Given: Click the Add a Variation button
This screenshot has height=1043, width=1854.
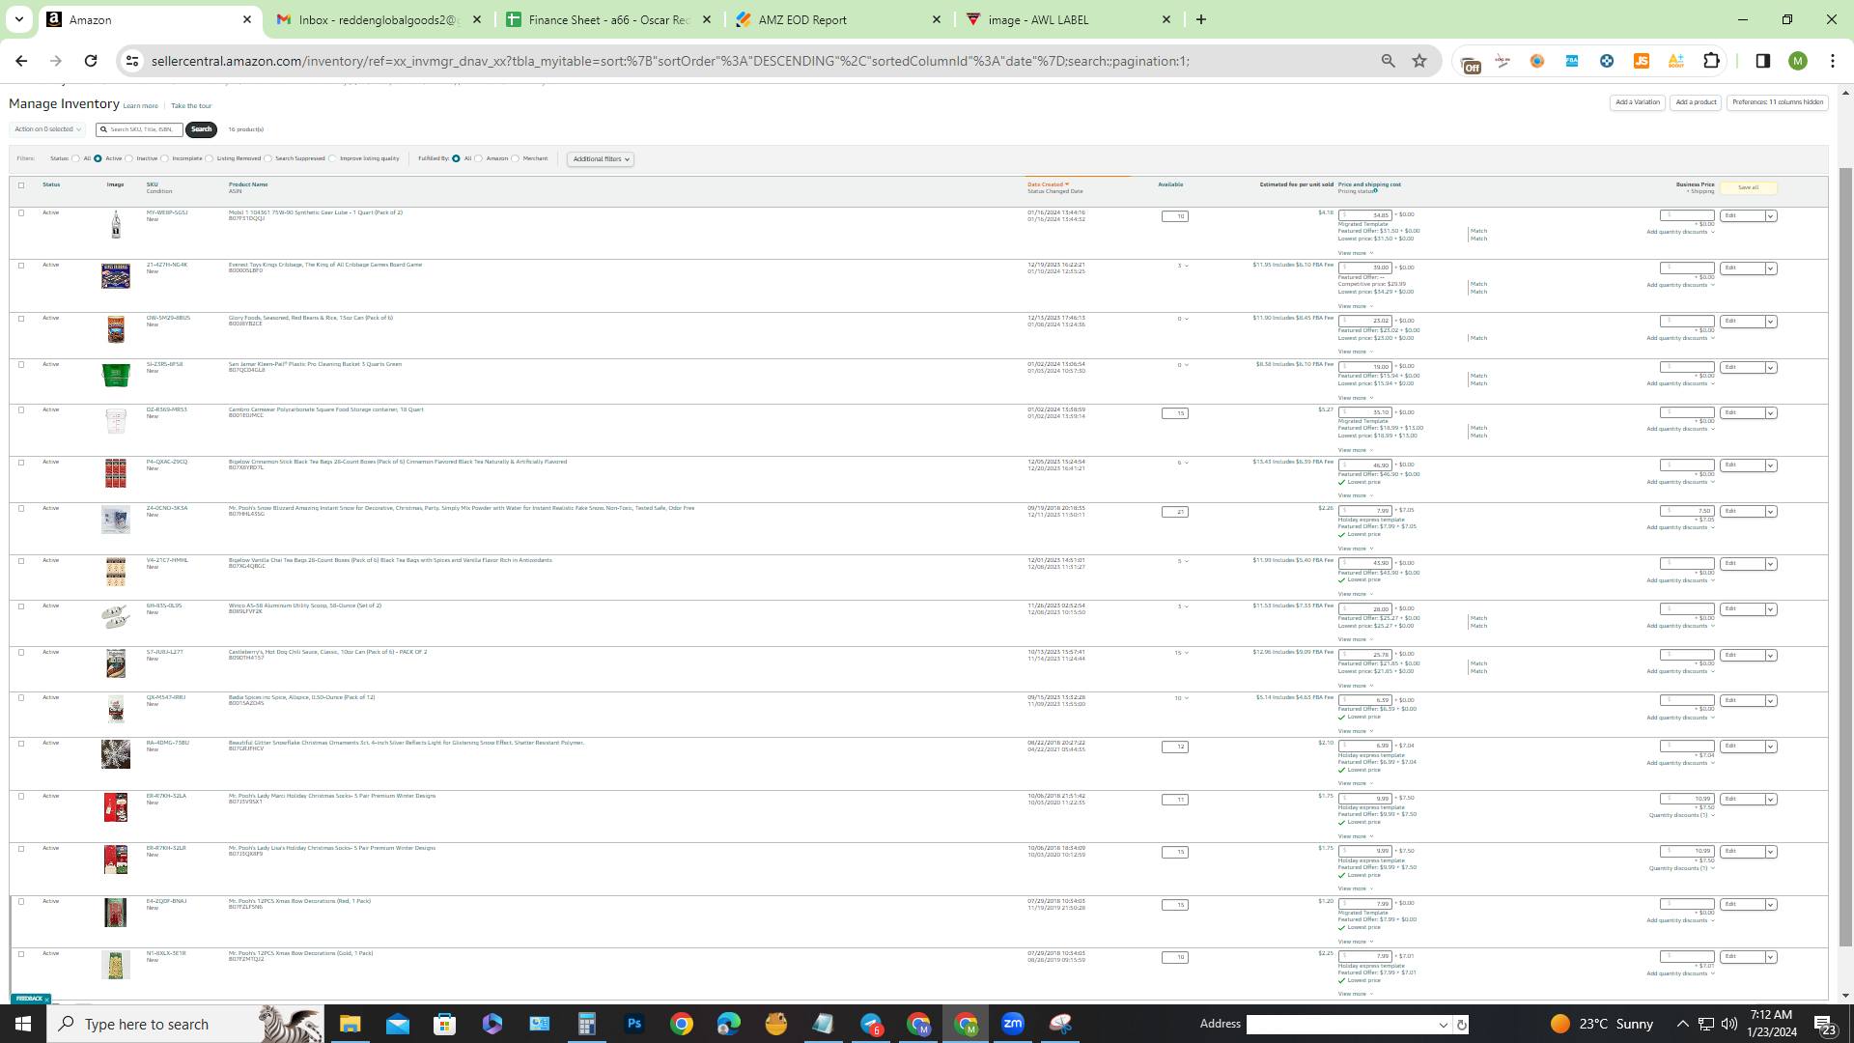Looking at the screenshot, I should click(1638, 102).
